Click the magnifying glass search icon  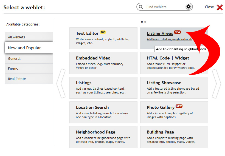click(x=141, y=7)
